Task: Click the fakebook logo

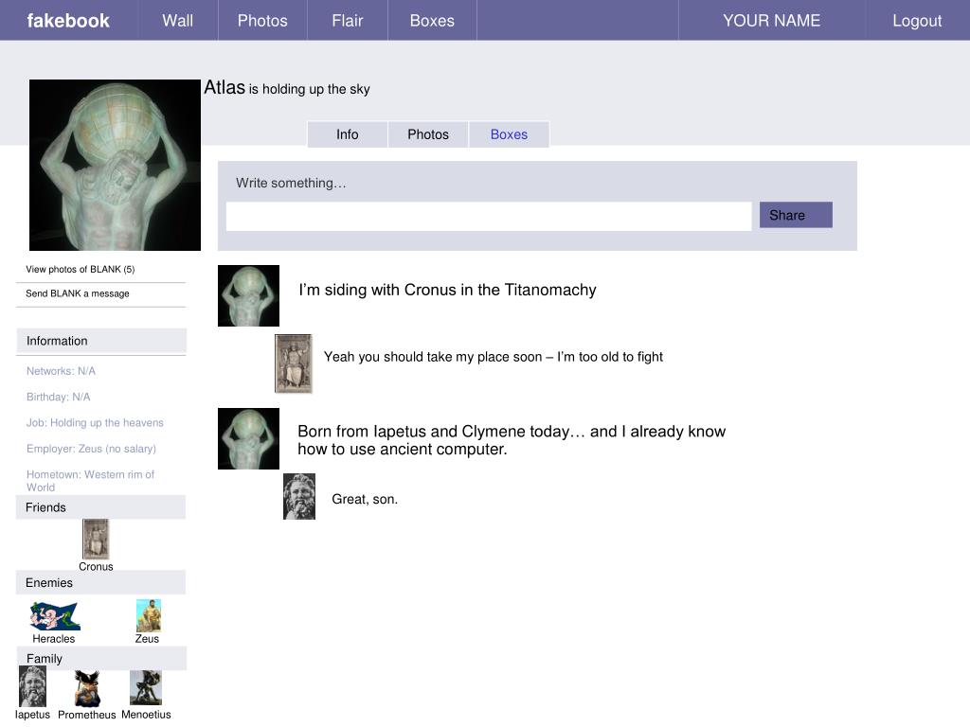Action: pyautogui.click(x=68, y=21)
